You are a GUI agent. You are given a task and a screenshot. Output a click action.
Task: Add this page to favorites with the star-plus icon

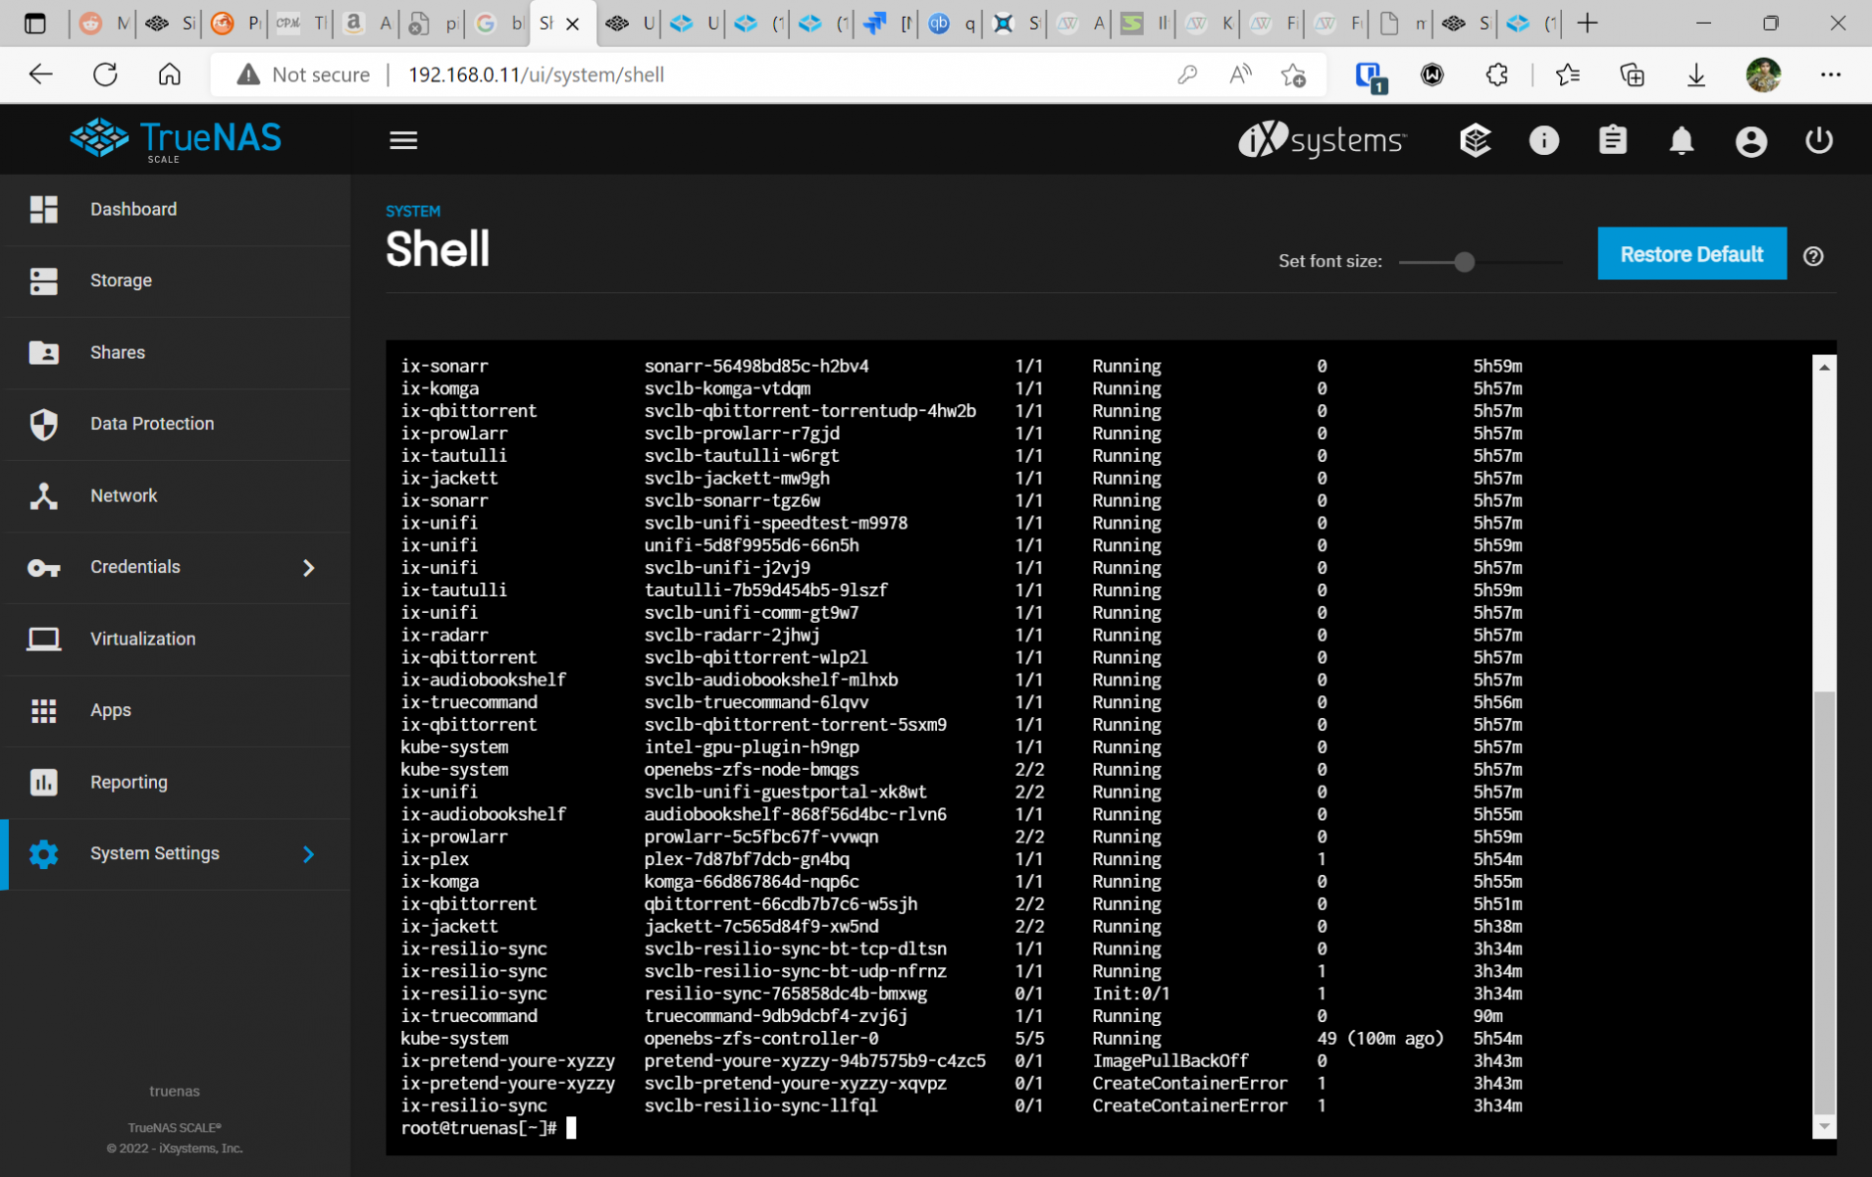coord(1293,75)
